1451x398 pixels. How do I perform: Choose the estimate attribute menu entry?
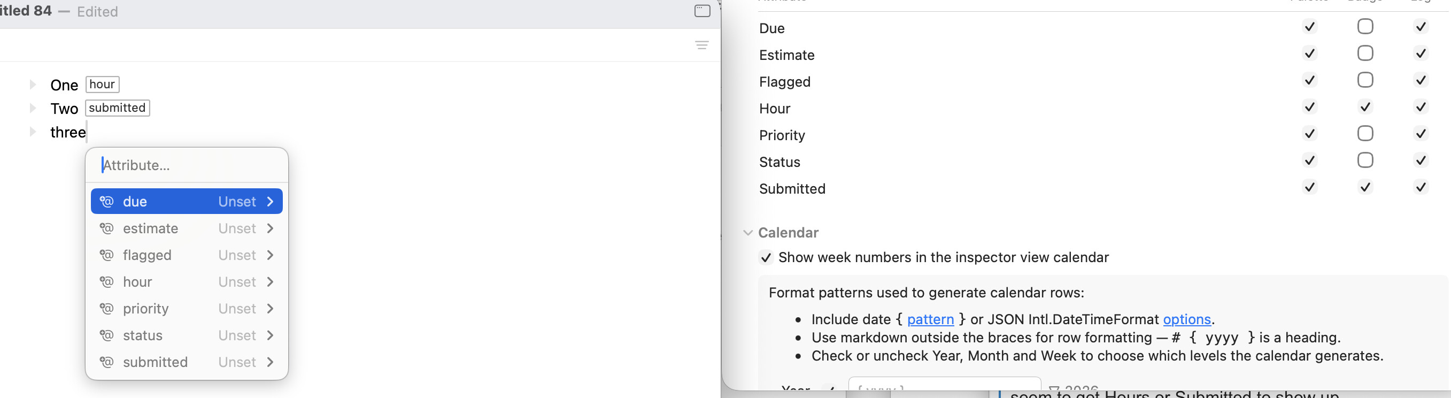click(x=187, y=228)
